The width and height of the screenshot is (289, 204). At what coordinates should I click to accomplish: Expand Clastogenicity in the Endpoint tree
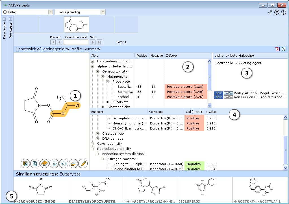click(97, 134)
